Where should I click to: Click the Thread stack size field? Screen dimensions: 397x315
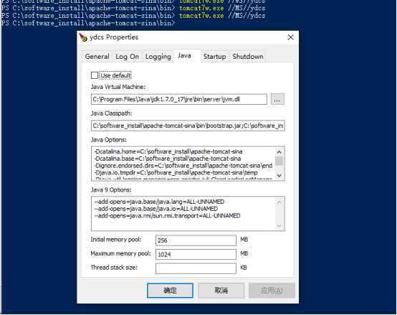[x=196, y=268]
